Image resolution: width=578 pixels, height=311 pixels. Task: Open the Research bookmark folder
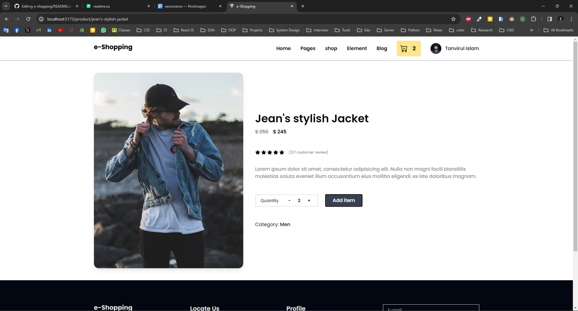tap(482, 30)
